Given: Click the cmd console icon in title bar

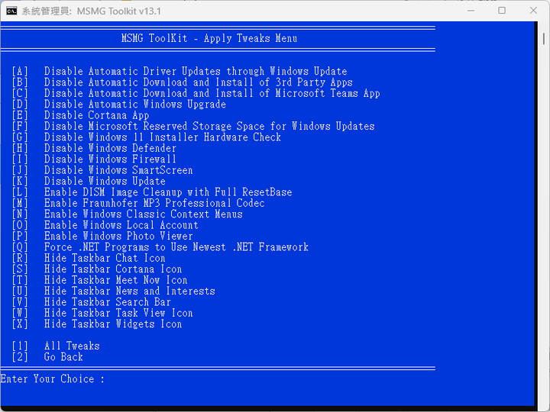Looking at the screenshot, I should (11, 11).
